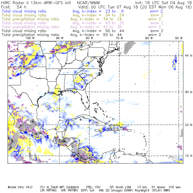The height and width of the screenshot is (193, 193).
Task: Click the 'Model Info: V4.0' text
Action: pyautogui.click(x=20, y=187)
